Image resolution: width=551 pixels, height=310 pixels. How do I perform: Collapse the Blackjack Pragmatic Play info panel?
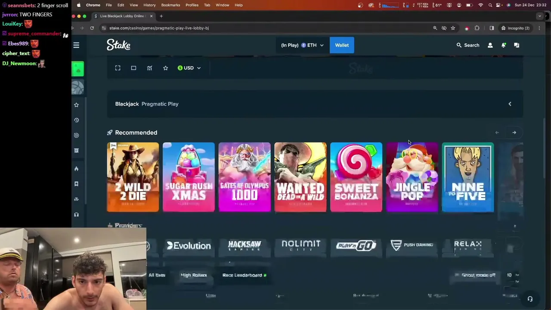pos(510,104)
